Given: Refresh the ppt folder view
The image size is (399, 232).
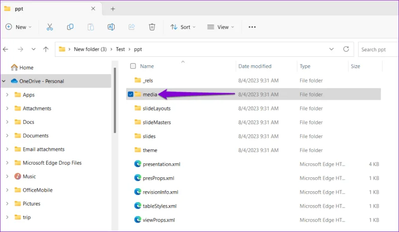Looking at the screenshot, I should click(346, 49).
